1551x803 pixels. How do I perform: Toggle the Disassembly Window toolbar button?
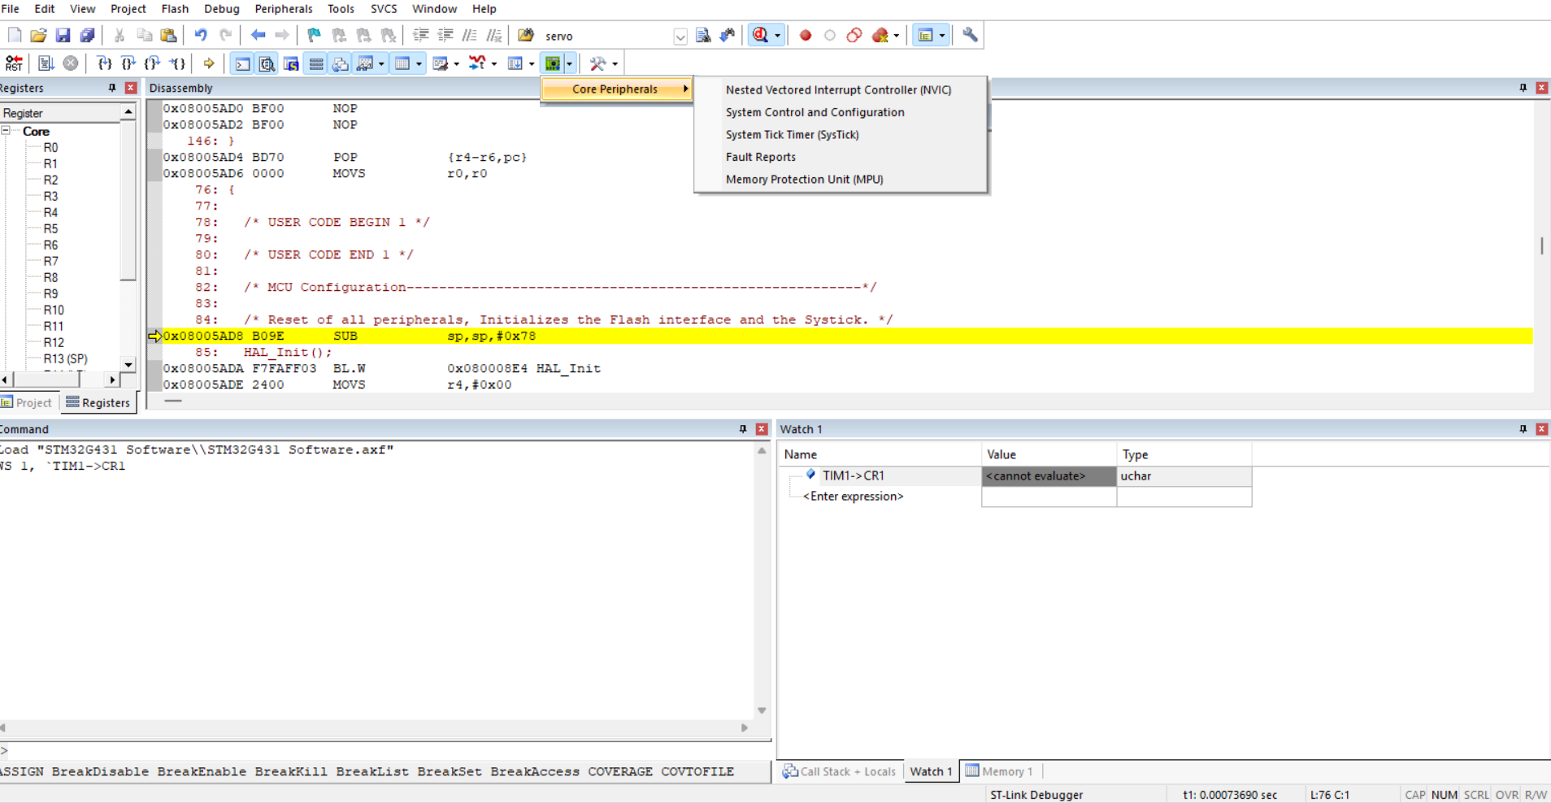(x=267, y=63)
